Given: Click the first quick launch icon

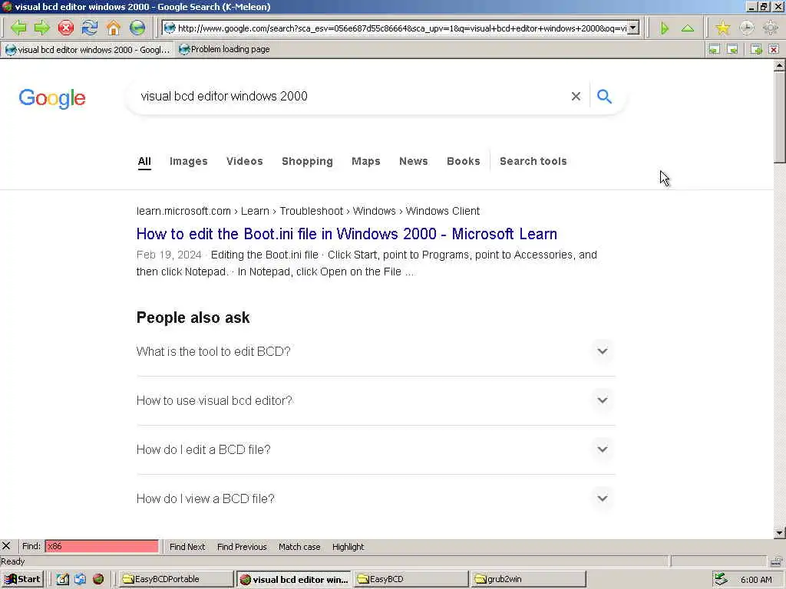Looking at the screenshot, I should (x=62, y=579).
